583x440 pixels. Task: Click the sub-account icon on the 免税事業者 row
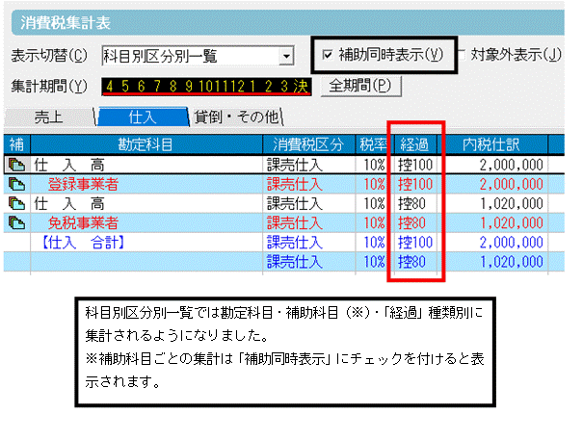tap(16, 222)
